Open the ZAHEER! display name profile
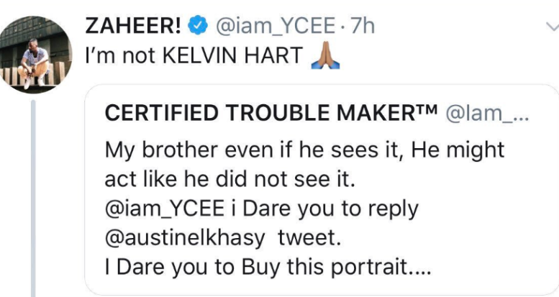Screen dimensions: 559x297 [x=133, y=26]
